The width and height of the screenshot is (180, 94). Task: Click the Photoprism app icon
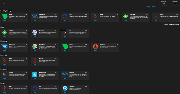pos(35,32)
